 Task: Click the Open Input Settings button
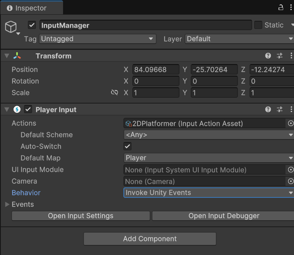coord(80,216)
